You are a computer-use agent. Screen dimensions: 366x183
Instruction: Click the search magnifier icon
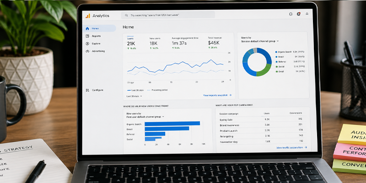tap(126, 15)
